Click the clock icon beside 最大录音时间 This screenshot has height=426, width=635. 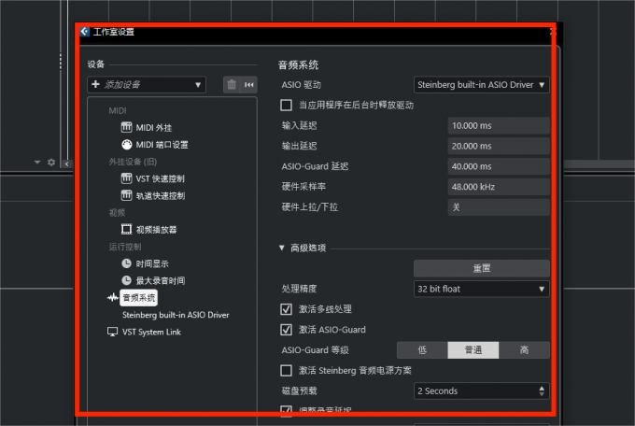pyautogui.click(x=127, y=280)
